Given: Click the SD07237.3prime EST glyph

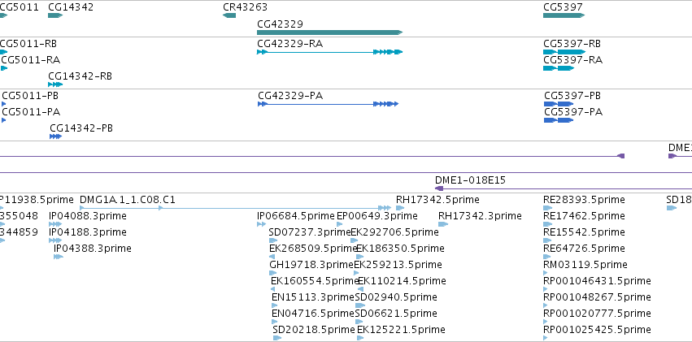Looking at the screenshot, I should pos(273,240).
